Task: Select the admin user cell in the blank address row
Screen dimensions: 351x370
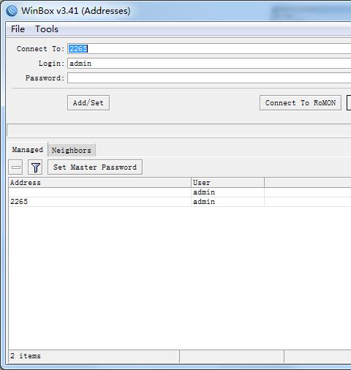Action: point(227,192)
